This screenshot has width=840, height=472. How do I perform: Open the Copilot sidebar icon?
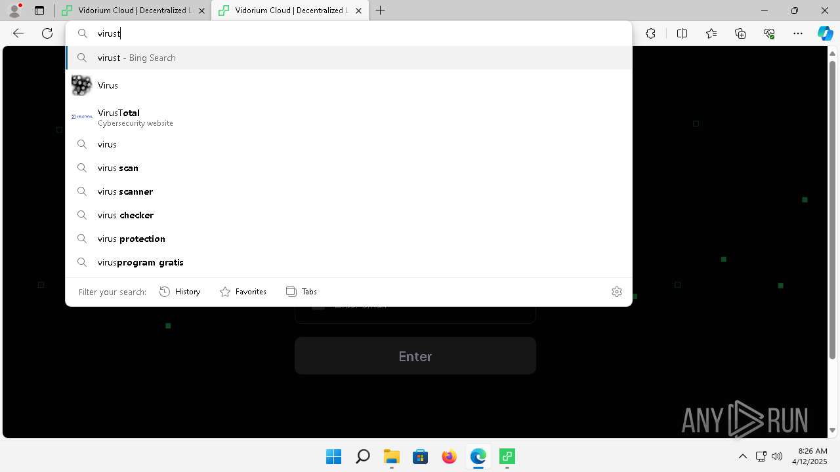(825, 33)
